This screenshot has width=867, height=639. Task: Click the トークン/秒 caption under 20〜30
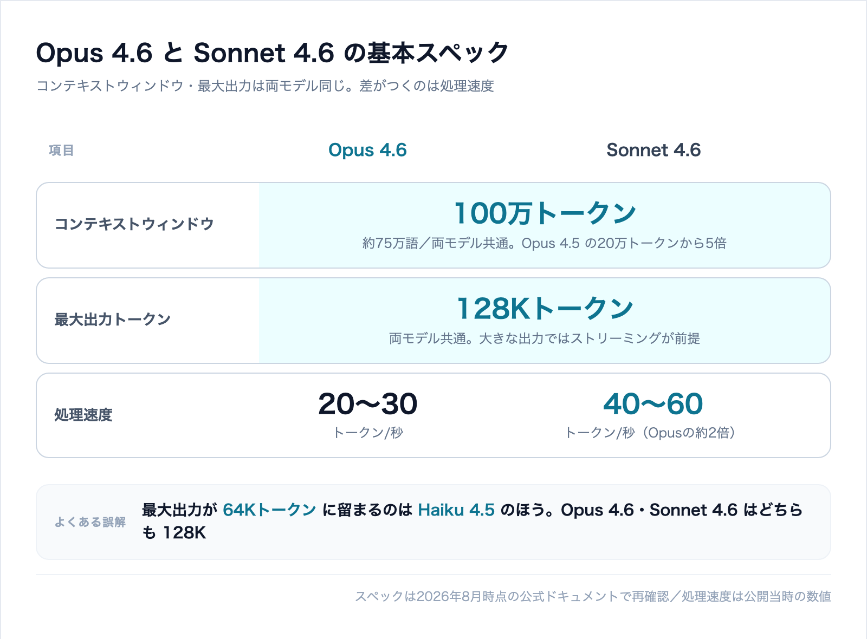(x=367, y=433)
